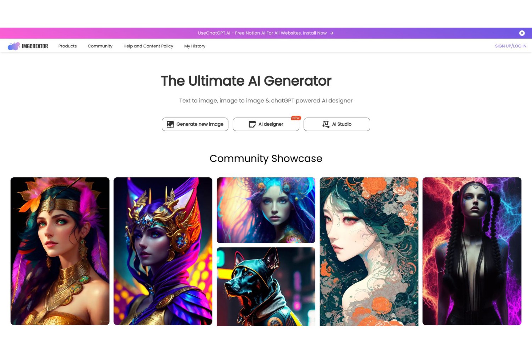Open the golden helmet purple hood portrait
This screenshot has height=354, width=532.
[163, 251]
